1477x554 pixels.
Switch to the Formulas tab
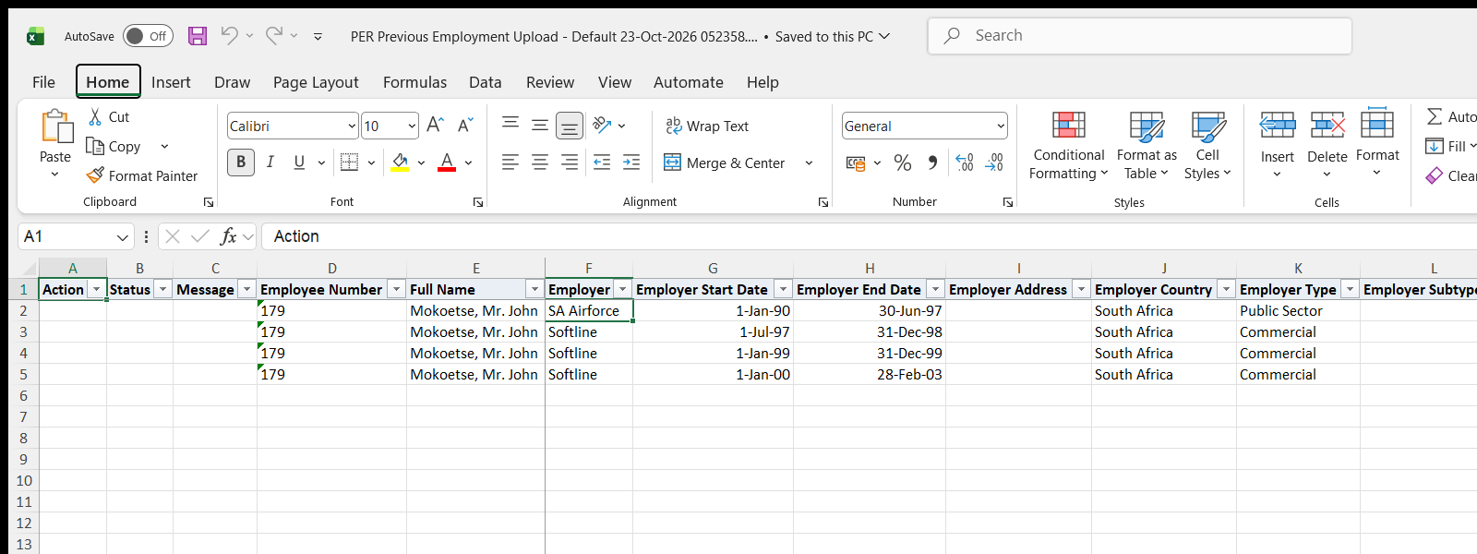pyautogui.click(x=414, y=82)
